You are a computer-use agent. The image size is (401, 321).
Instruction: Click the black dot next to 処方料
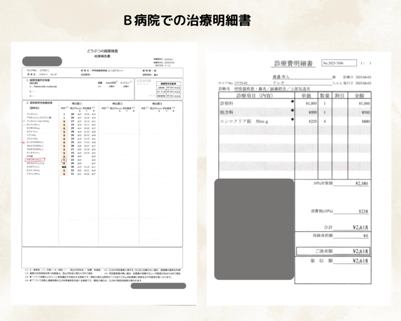pyautogui.click(x=293, y=111)
